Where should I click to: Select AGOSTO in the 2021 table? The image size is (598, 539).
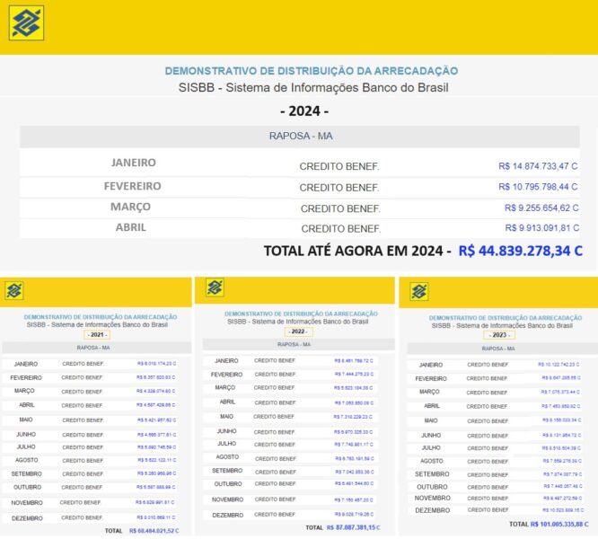(x=27, y=460)
